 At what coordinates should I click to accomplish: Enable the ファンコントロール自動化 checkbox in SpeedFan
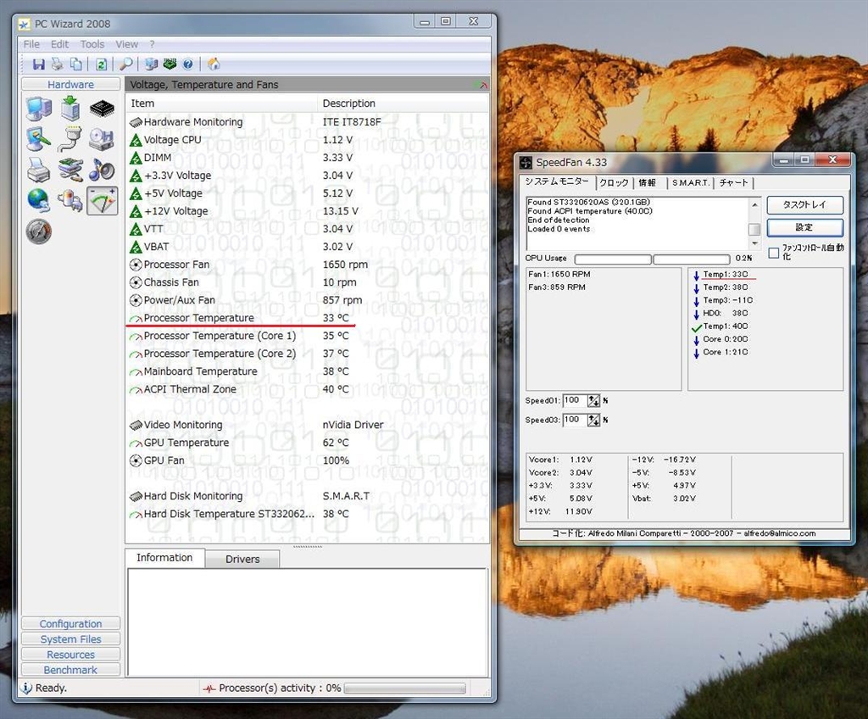tap(773, 253)
